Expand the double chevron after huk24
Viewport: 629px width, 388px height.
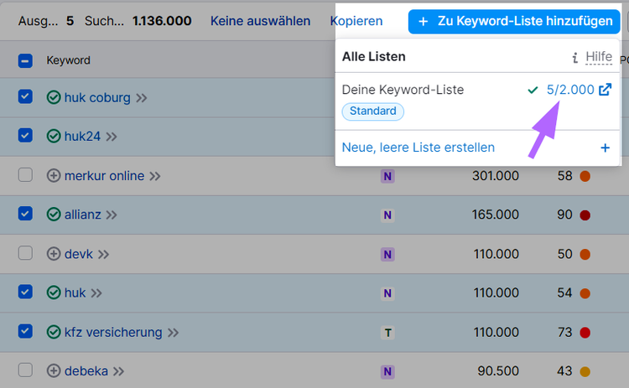point(111,137)
